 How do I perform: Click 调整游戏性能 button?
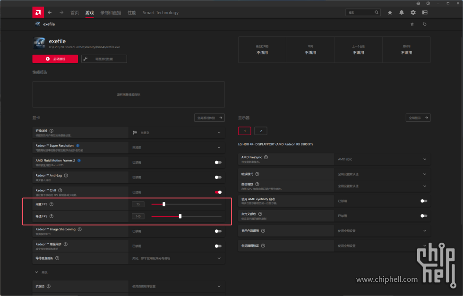[x=104, y=59]
